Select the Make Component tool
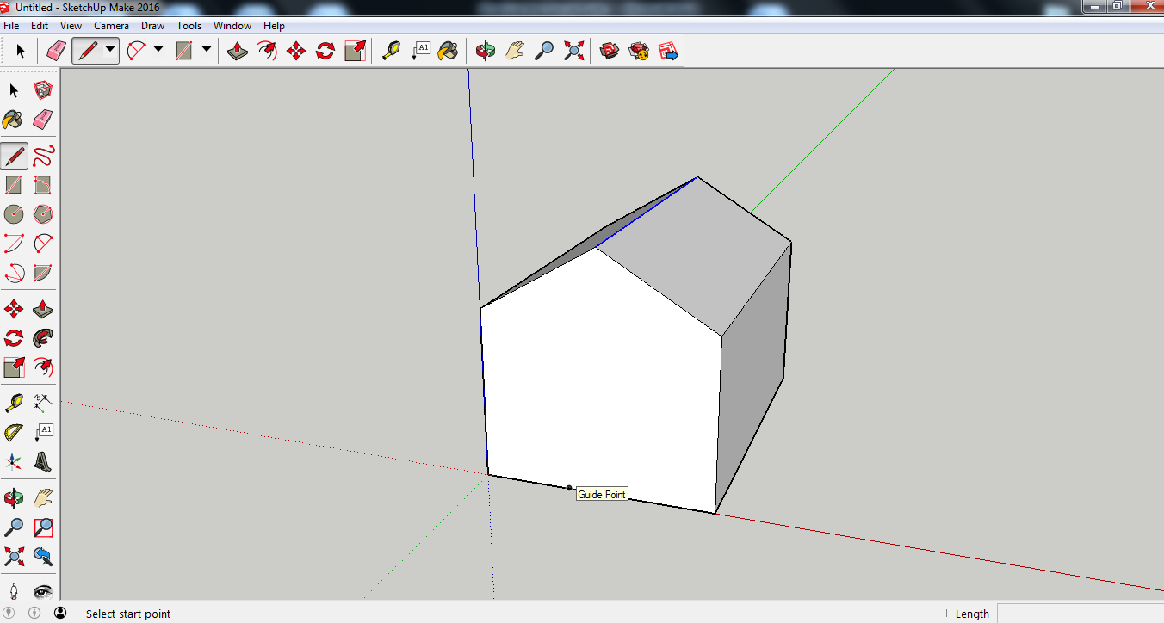 tap(43, 90)
